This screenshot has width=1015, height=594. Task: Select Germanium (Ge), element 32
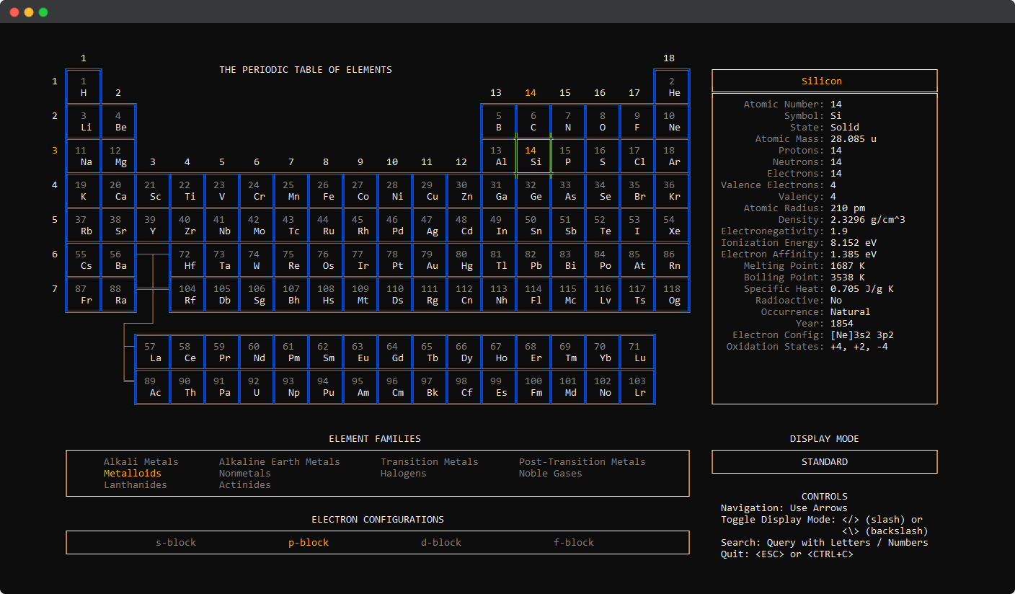point(533,190)
